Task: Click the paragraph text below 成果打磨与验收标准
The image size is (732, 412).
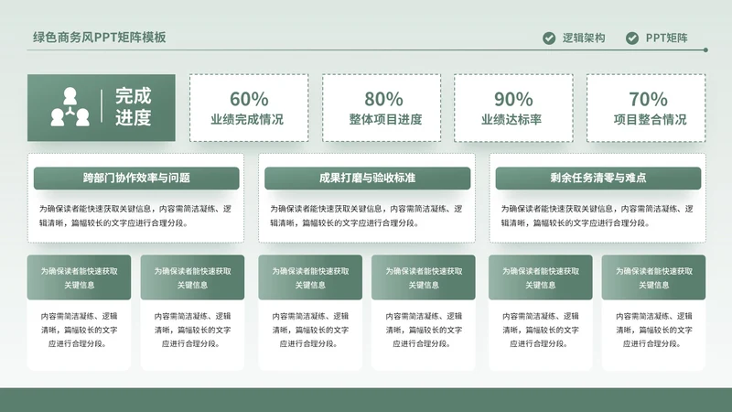Action: (366, 216)
